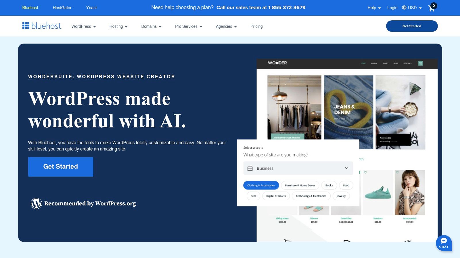Select HostGator in the top bar

coord(62,8)
